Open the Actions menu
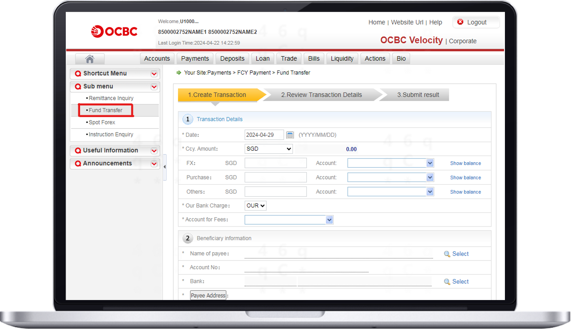This screenshot has width=571, height=329. [x=375, y=59]
